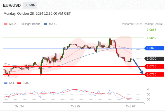Viewport: 165px width, 111px height.
Task: Click the MA 20 + Bollinger Bands legend swatch
Action: (6, 24)
